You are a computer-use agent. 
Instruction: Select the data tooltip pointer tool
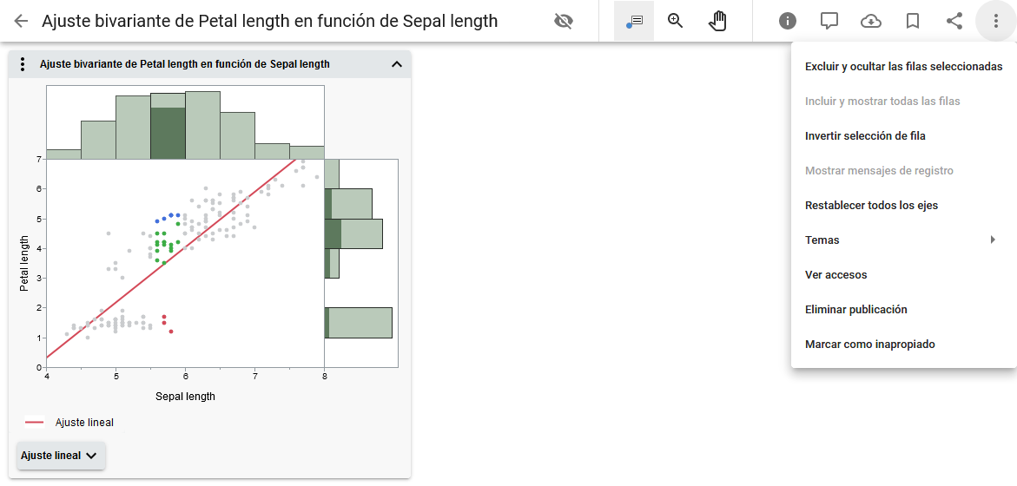tap(634, 21)
